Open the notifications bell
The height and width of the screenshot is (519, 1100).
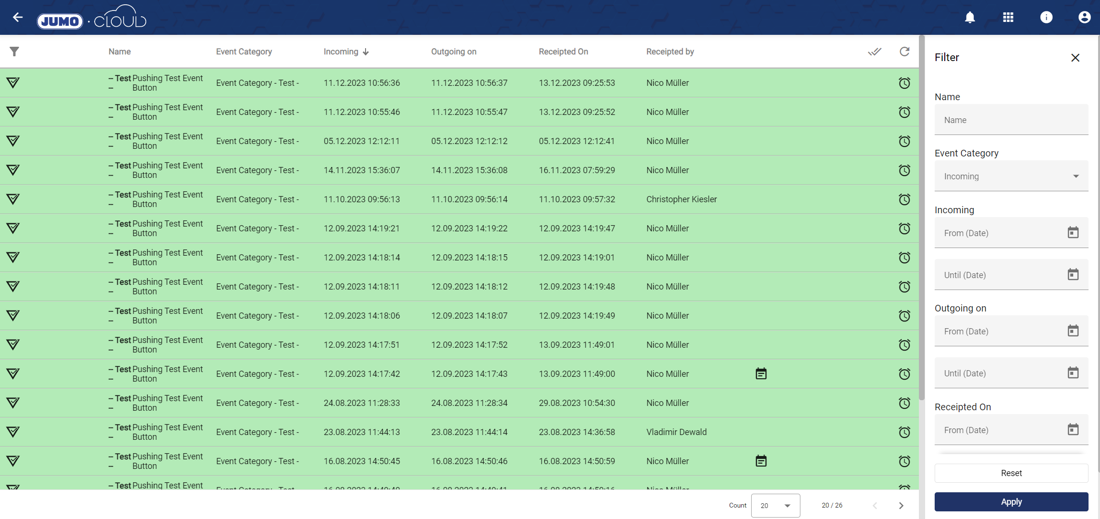click(x=970, y=18)
